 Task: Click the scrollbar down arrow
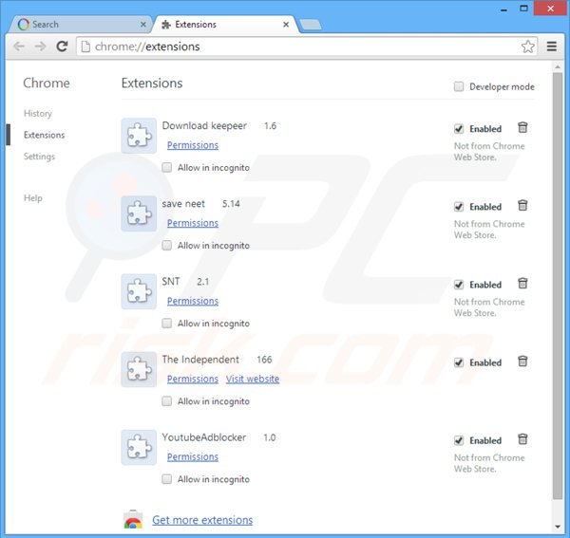[x=558, y=527]
